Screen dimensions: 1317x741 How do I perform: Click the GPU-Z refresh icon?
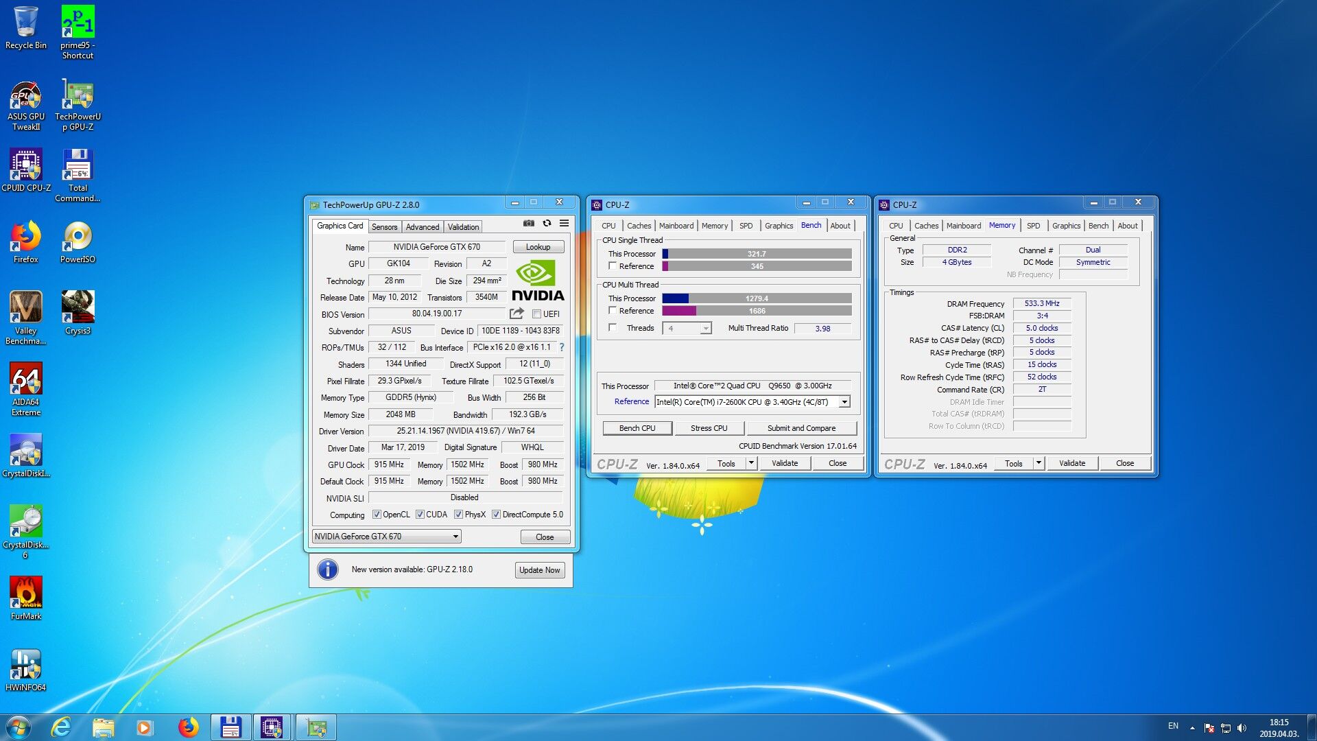pos(547,224)
